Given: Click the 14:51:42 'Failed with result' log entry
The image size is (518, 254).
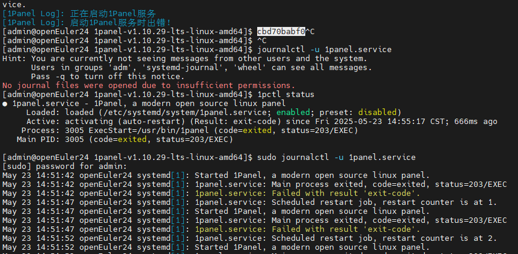Looking at the screenshot, I should tap(211, 193).
